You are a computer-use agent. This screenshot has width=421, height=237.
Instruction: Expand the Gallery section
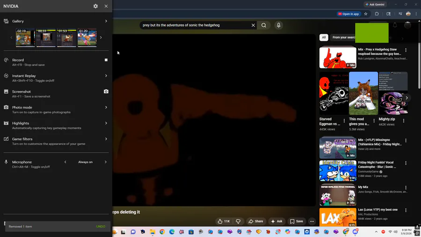click(106, 21)
